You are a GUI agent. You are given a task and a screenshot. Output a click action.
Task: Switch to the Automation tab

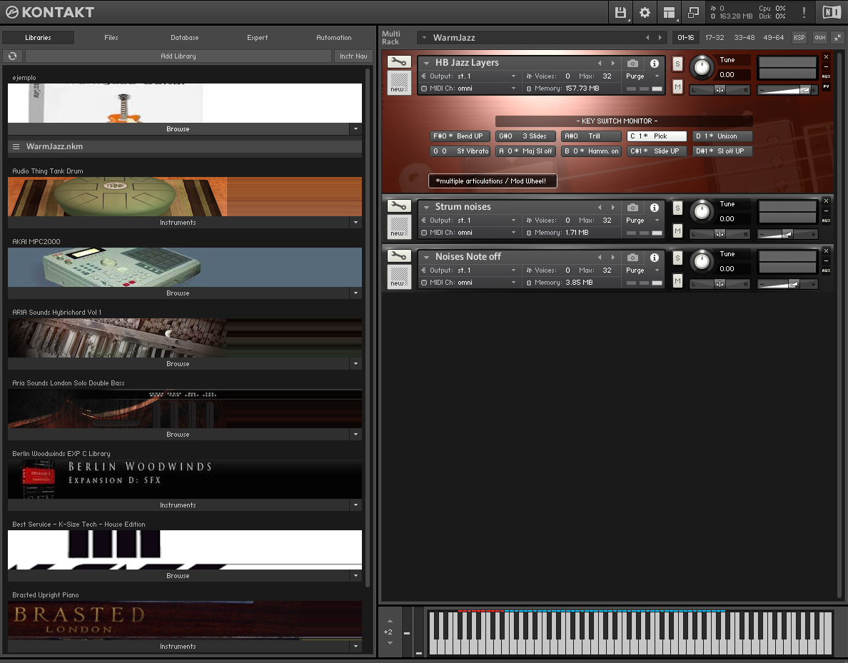click(x=333, y=37)
